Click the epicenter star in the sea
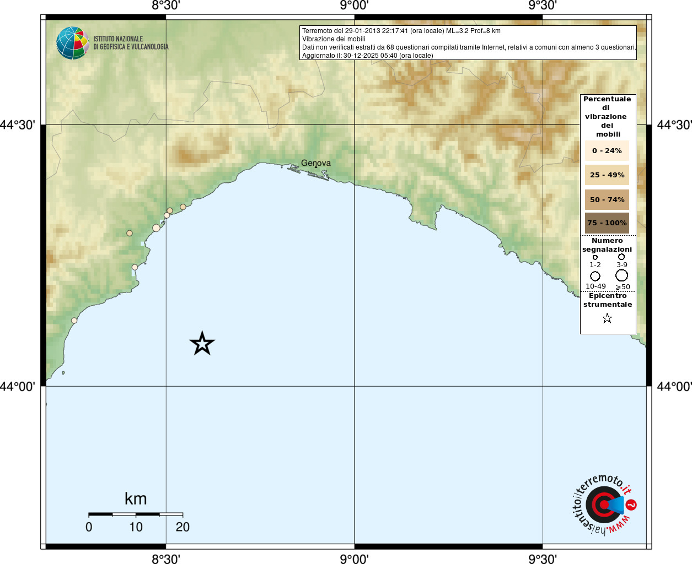The height and width of the screenshot is (564, 692). pyautogui.click(x=202, y=344)
